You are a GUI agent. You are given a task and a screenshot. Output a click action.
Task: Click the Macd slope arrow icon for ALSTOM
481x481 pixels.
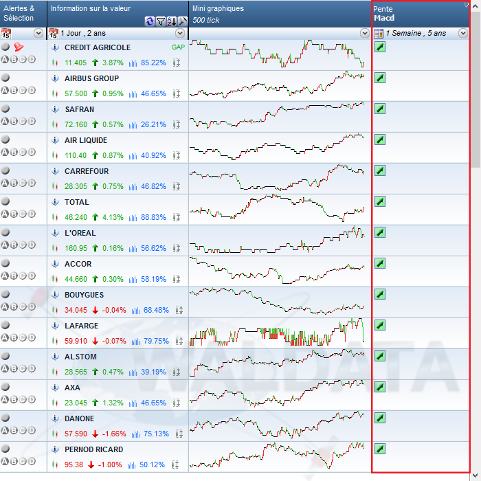380,356
